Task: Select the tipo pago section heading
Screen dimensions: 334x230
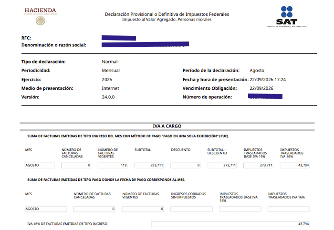Action: point(106,180)
